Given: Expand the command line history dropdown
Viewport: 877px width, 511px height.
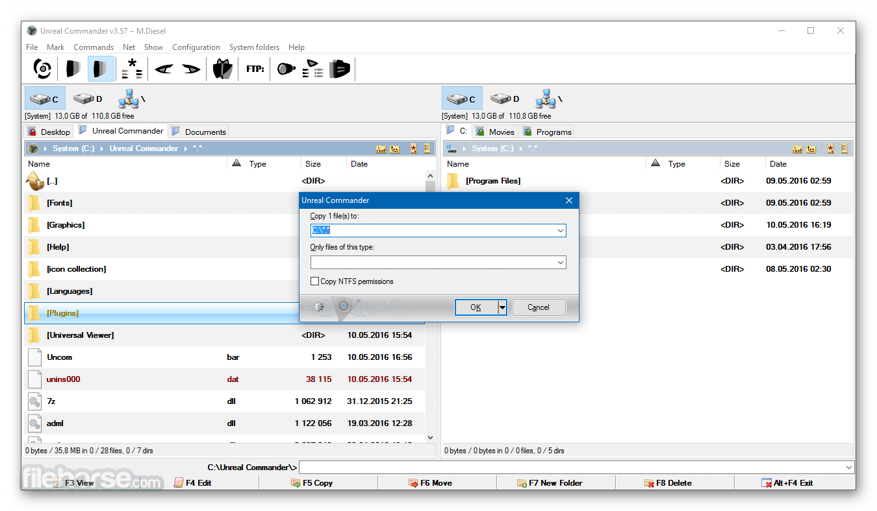Looking at the screenshot, I should 849,467.
